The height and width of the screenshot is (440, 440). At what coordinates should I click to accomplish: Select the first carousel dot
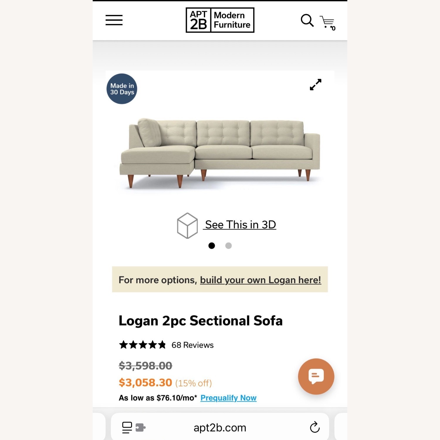tap(212, 246)
